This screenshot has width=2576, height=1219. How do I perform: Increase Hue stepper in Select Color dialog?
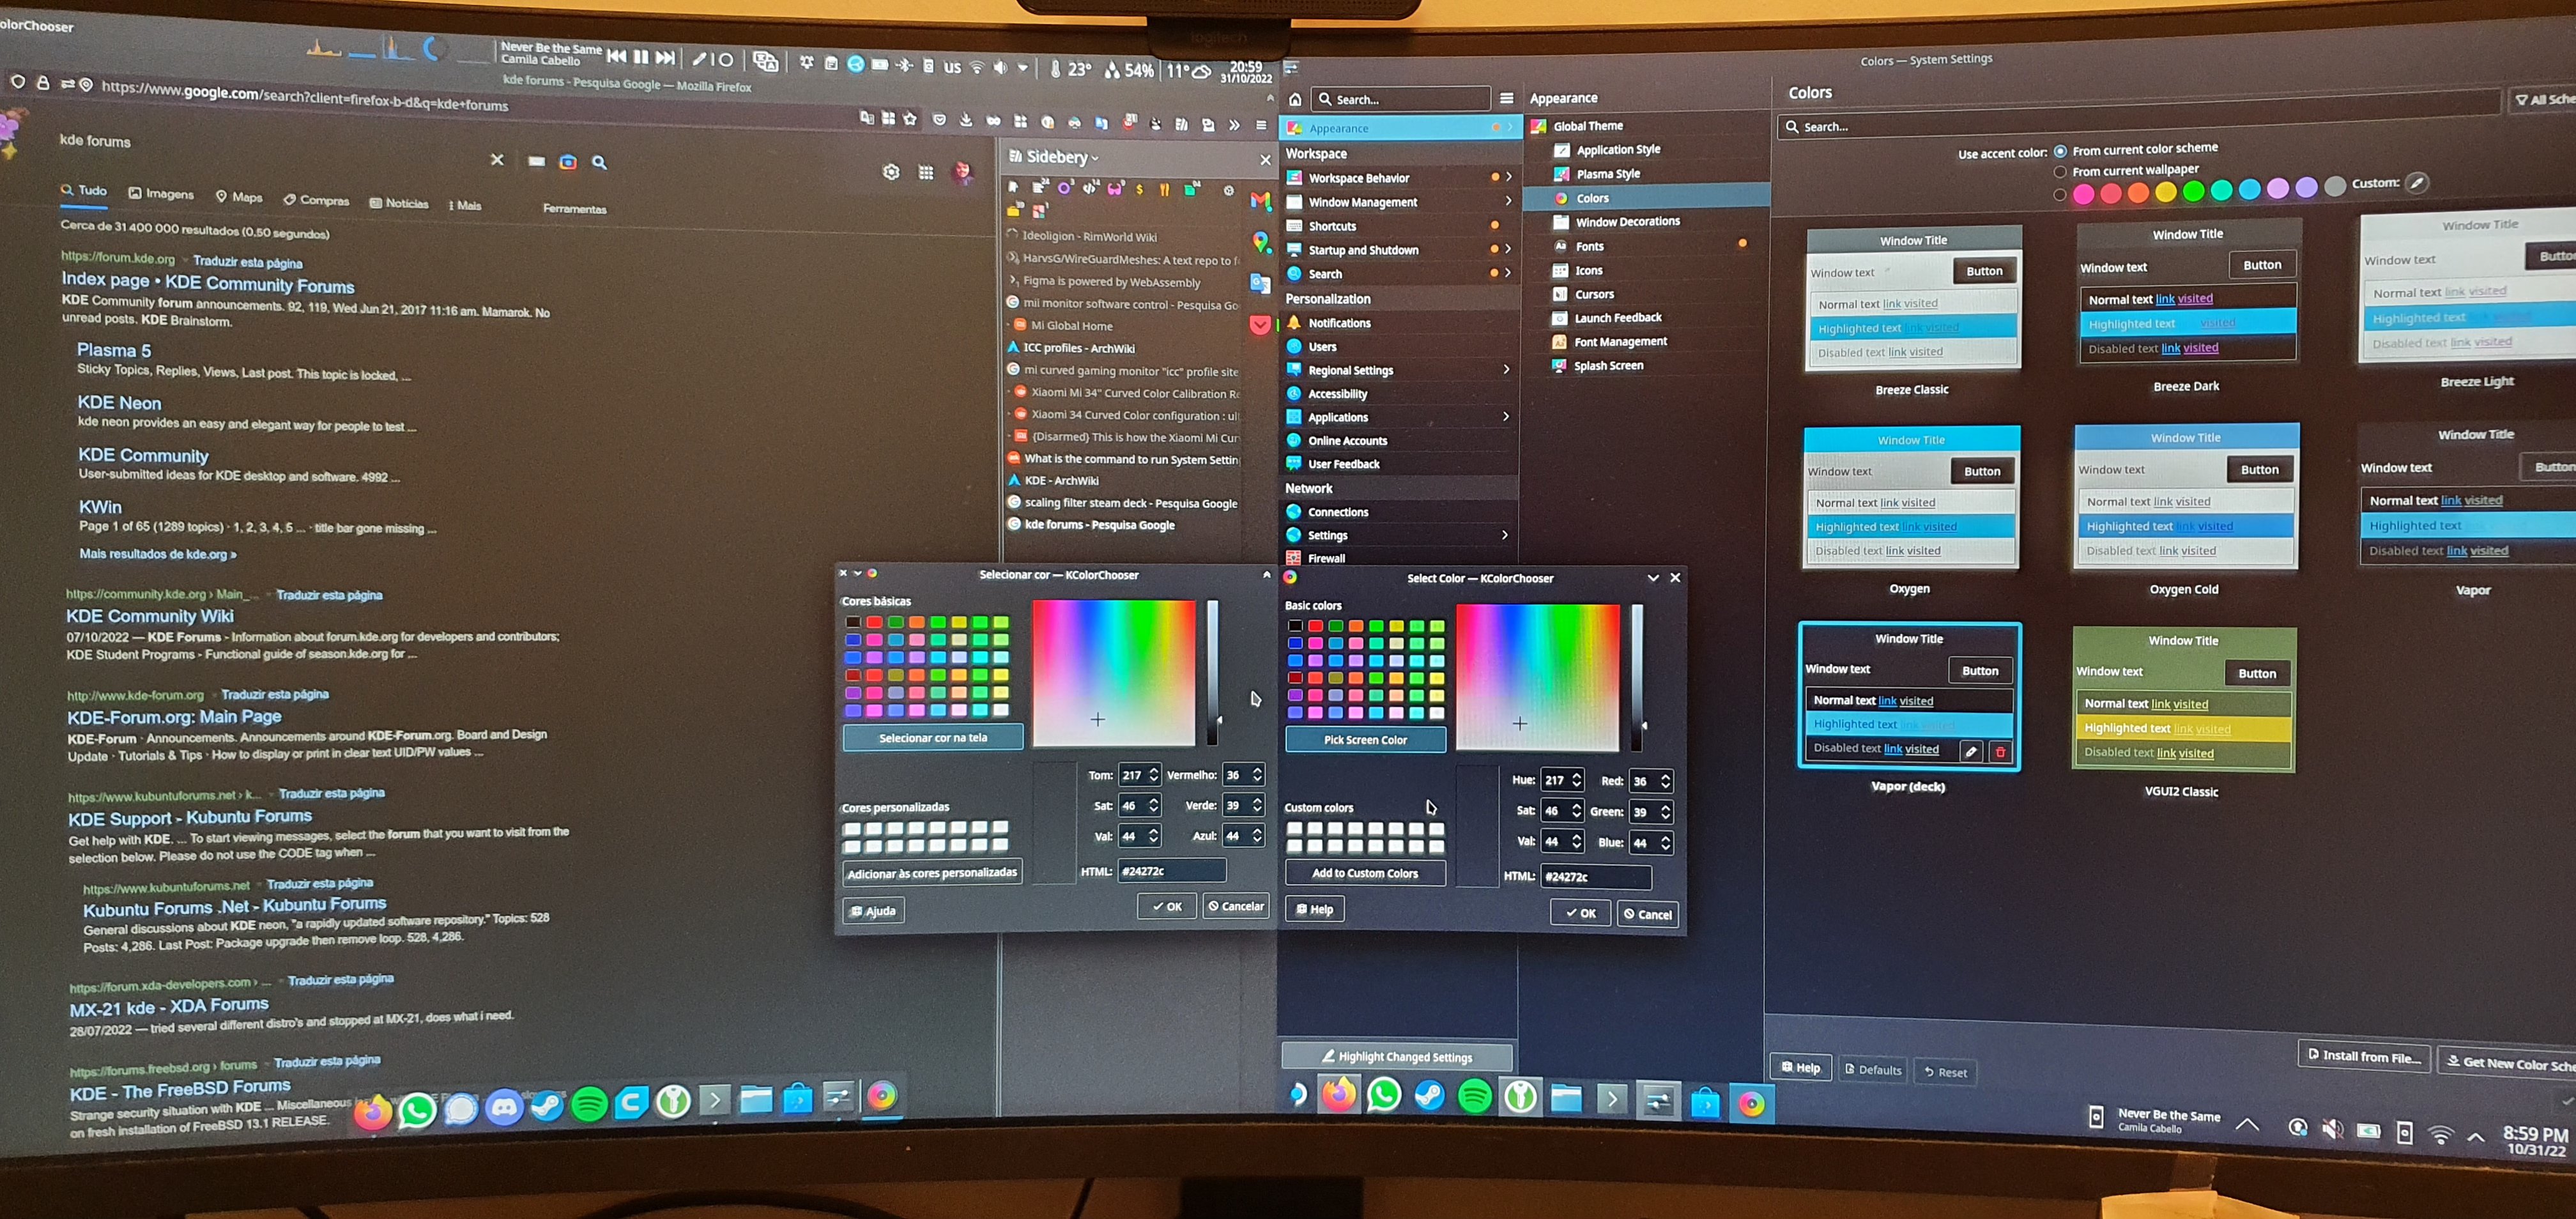pyautogui.click(x=1577, y=775)
